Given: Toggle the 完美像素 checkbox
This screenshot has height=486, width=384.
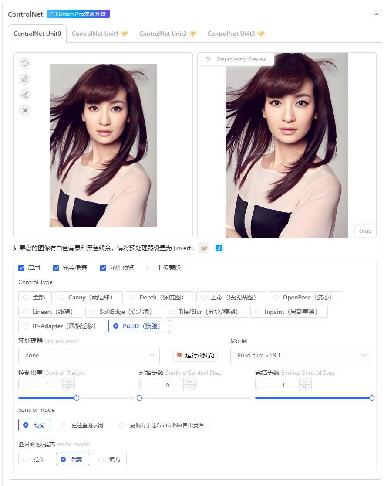Looking at the screenshot, I should 56,268.
